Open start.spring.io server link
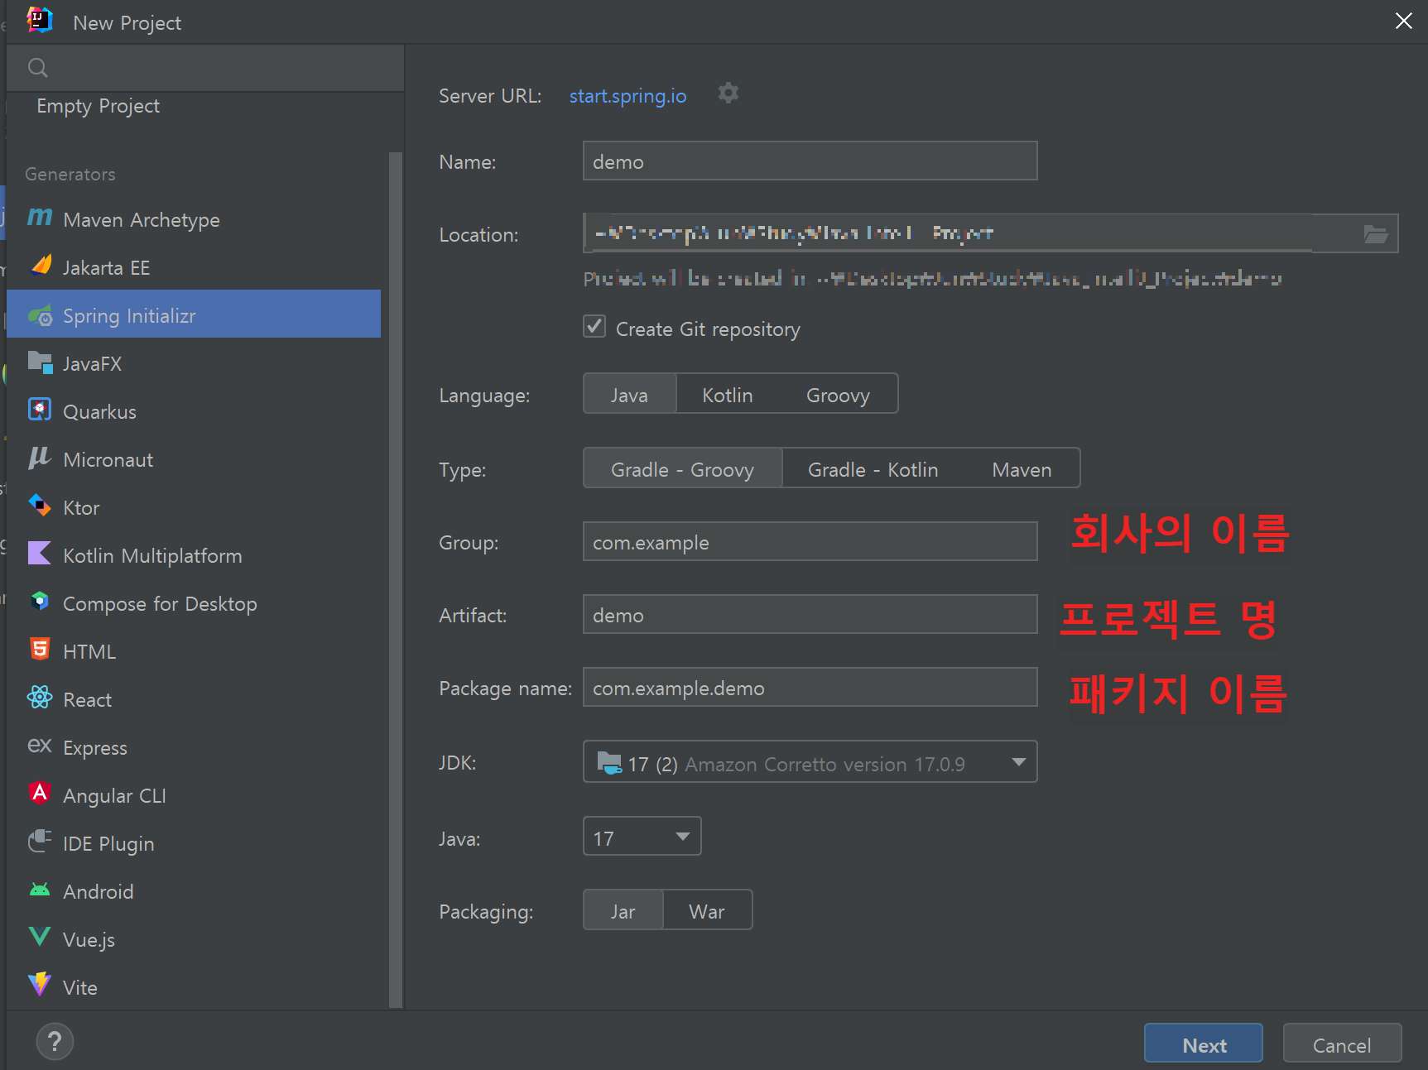Screen dimensions: 1428x1070 tap(627, 96)
